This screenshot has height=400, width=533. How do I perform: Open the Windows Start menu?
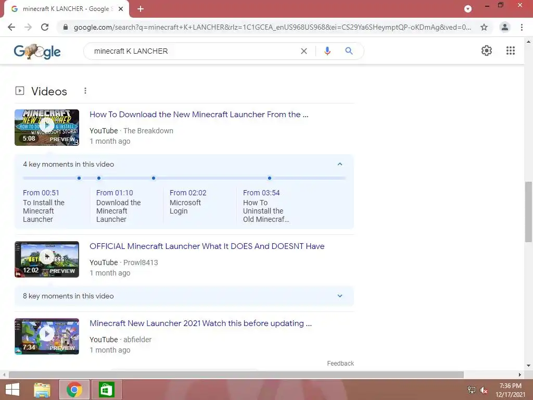pos(12,390)
